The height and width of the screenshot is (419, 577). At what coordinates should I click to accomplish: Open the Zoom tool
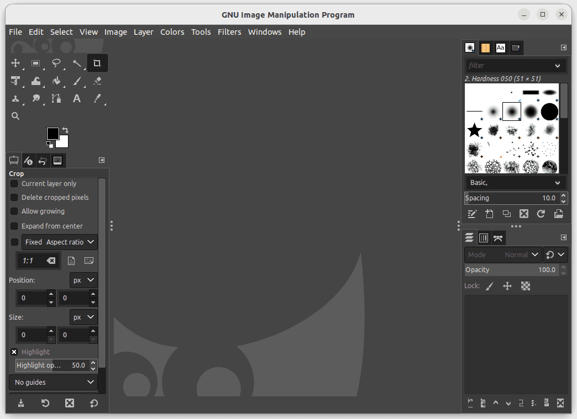15,116
